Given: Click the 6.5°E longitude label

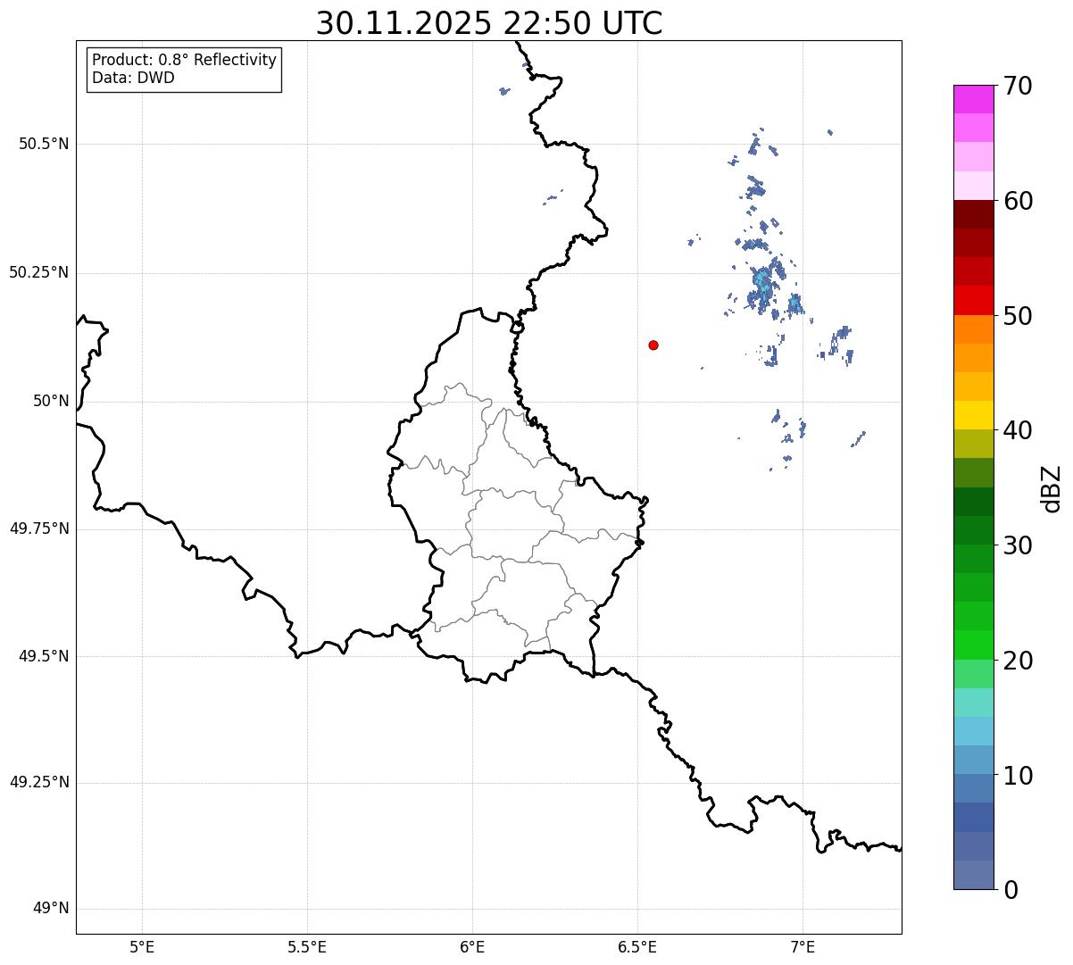Looking at the screenshot, I should click(637, 946).
